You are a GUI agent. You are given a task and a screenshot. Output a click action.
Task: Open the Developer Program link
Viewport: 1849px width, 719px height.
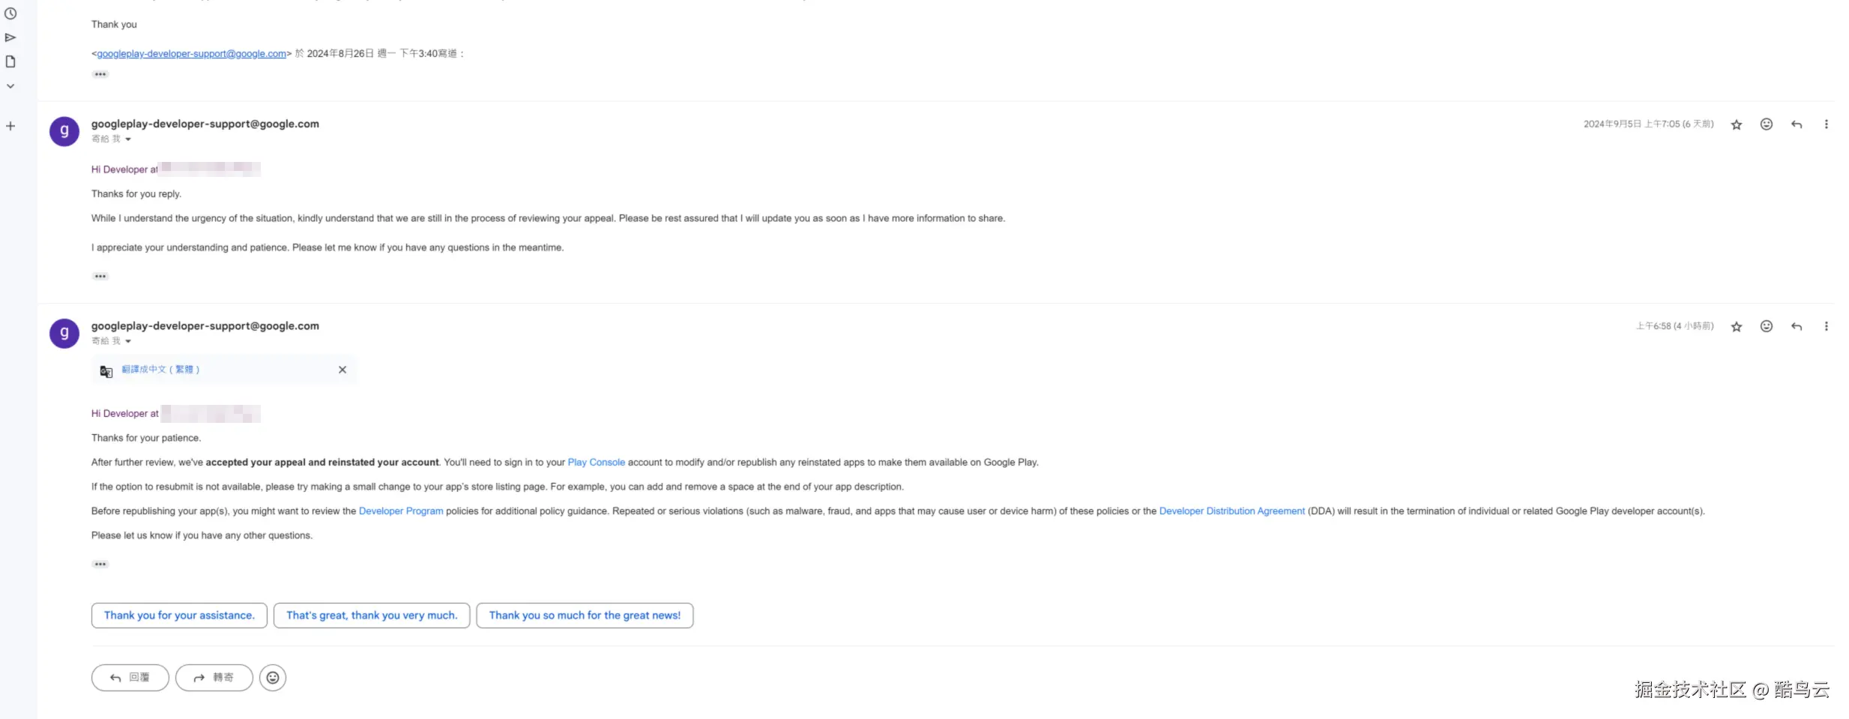[x=401, y=511]
